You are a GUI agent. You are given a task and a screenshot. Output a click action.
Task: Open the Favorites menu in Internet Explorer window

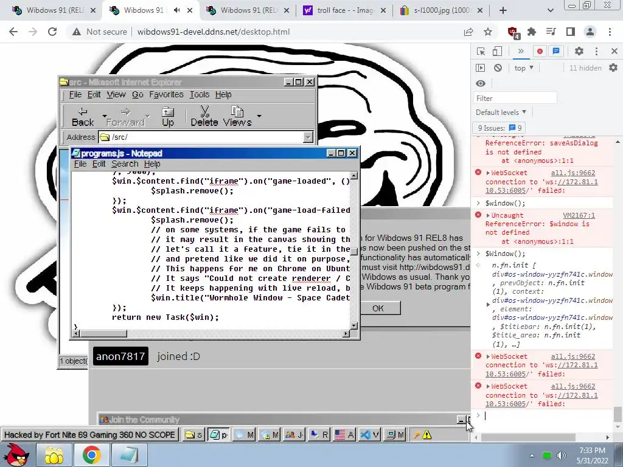166,94
